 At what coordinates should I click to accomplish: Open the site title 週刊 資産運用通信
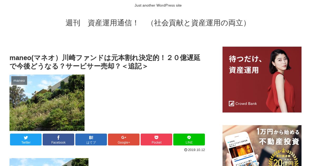point(157,23)
